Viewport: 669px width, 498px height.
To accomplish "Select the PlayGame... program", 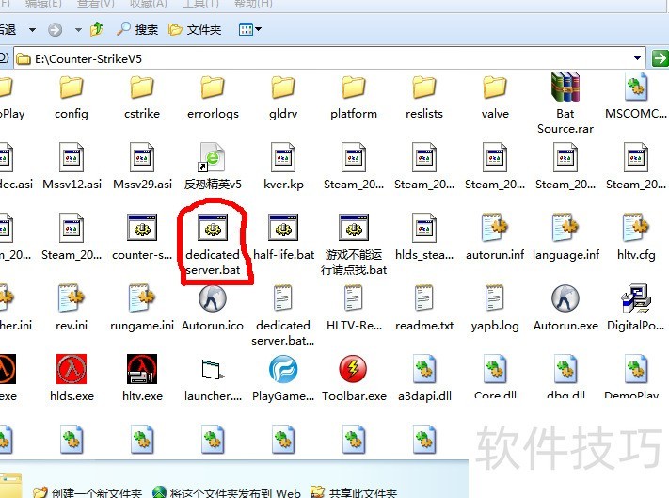I will 283,378.
